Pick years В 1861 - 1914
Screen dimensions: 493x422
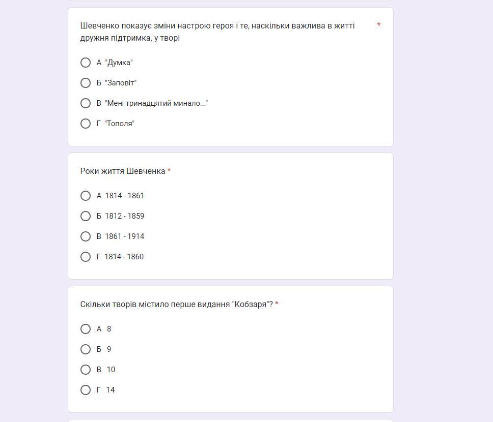coord(86,236)
